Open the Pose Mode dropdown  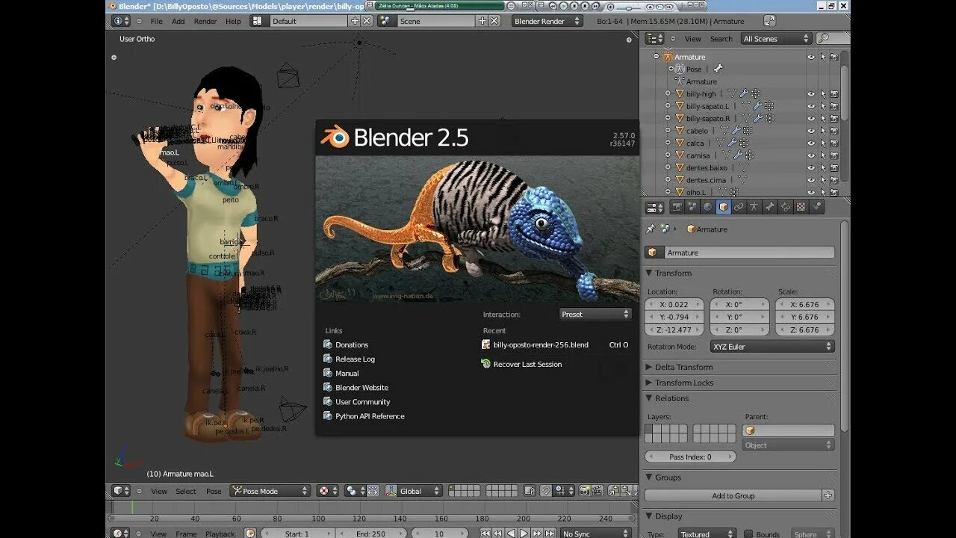point(269,491)
